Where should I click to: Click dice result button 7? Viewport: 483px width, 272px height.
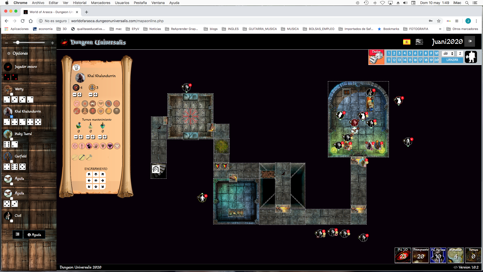[420, 53]
